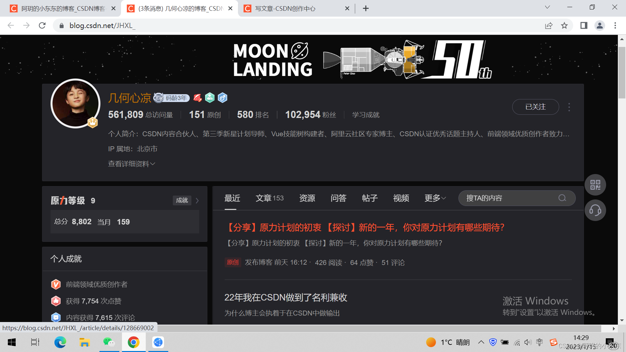The image size is (626, 352).
Task: Click the QR code icon on the right edge
Action: tap(595, 184)
